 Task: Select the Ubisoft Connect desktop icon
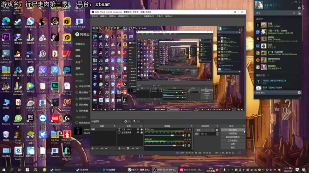(x=42, y=57)
